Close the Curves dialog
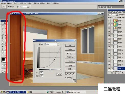The width and height of the screenshot is (125, 94). (75, 40)
